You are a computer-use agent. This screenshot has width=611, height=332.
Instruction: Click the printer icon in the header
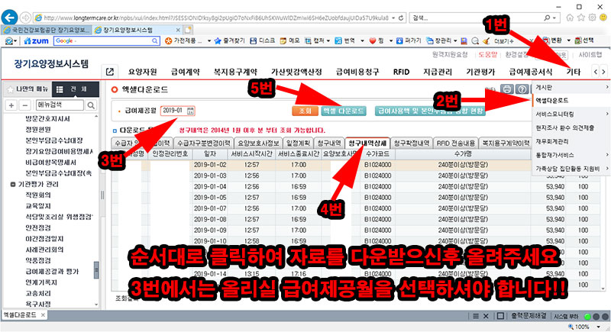coord(506,90)
